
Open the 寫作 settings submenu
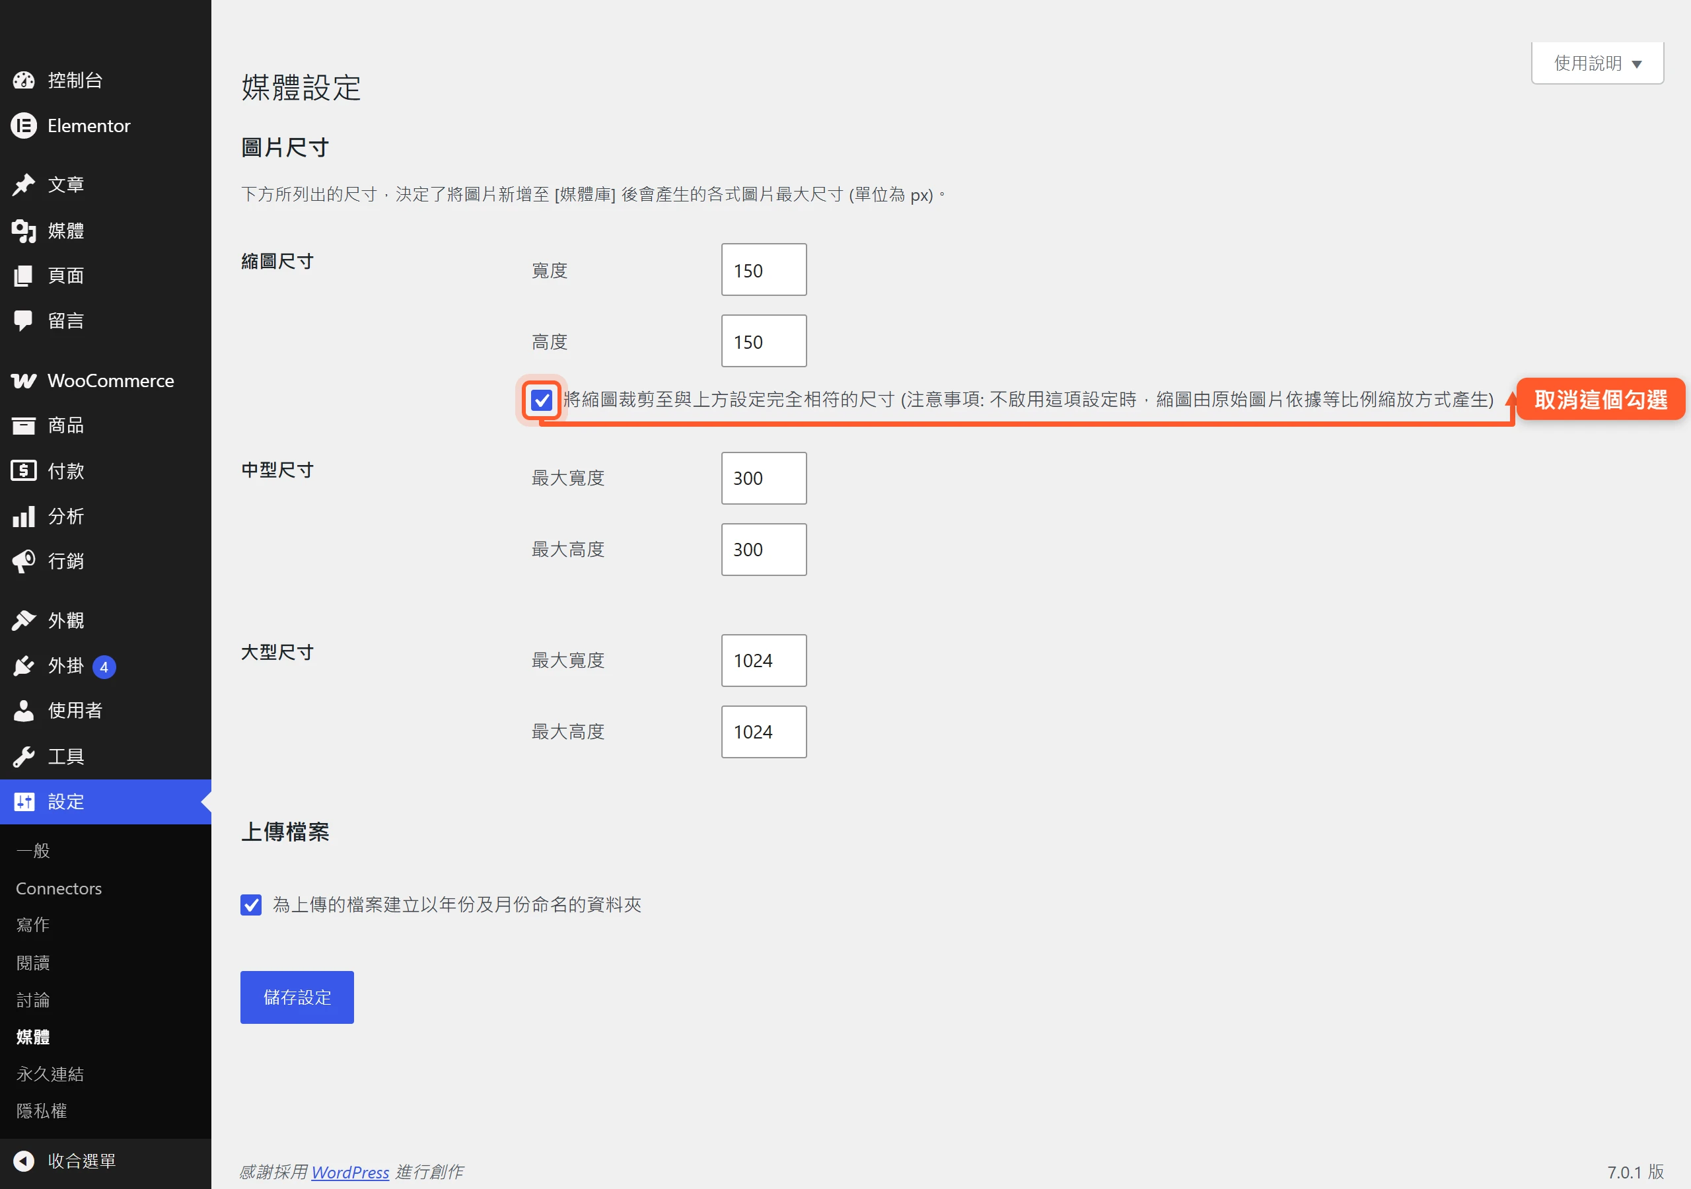click(33, 925)
